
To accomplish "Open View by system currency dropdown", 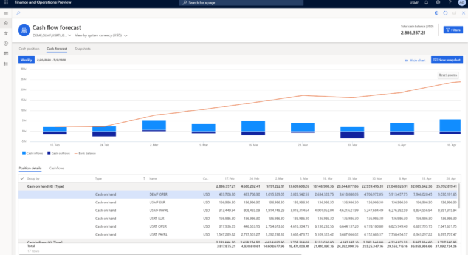I will 101,36.
